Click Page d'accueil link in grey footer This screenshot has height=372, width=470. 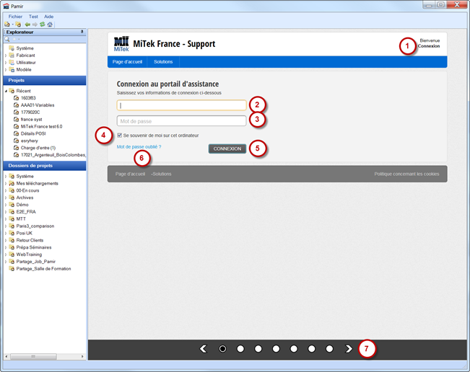pyautogui.click(x=130, y=174)
